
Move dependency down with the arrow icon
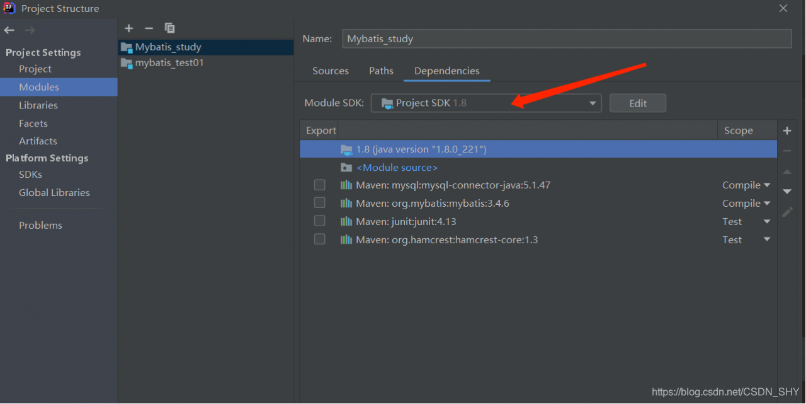coord(786,192)
